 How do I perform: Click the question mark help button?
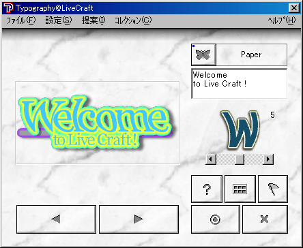click(207, 189)
